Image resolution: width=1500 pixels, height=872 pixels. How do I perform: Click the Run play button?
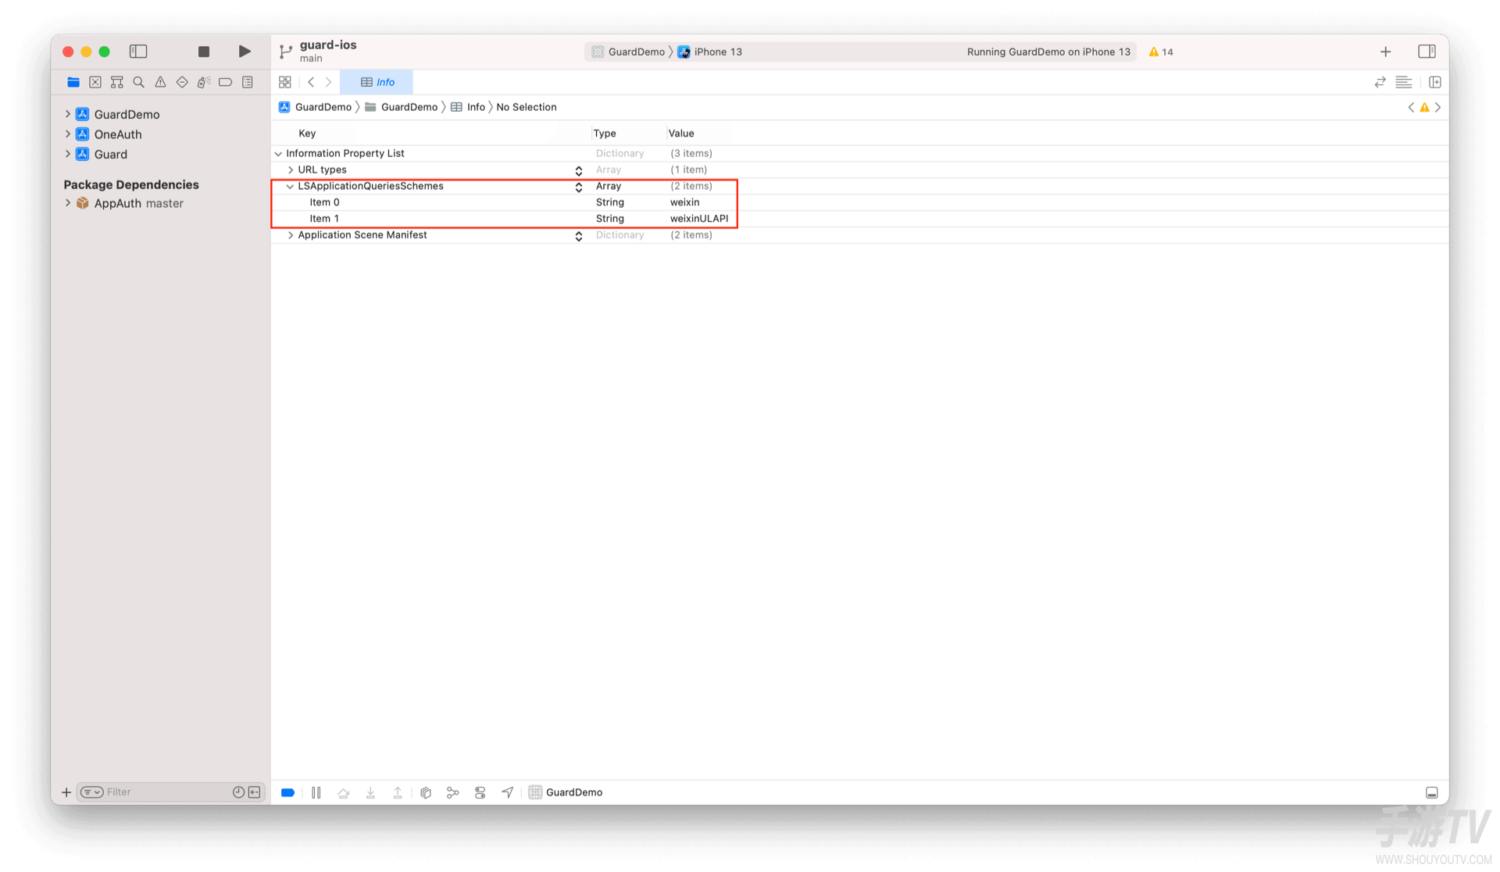(245, 52)
